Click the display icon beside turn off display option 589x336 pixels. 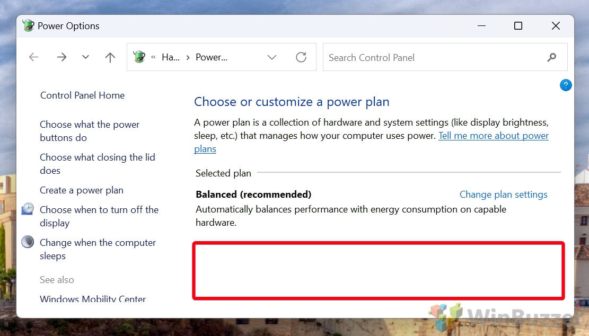27,209
